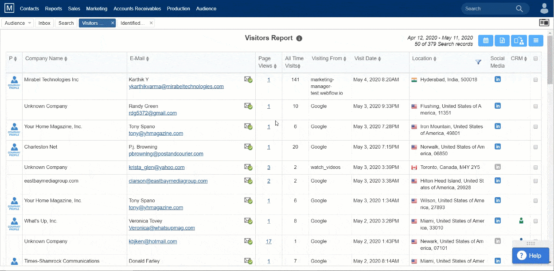Check the Iron Mountain row checkbox
The width and height of the screenshot is (554, 271).
click(535, 126)
